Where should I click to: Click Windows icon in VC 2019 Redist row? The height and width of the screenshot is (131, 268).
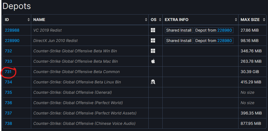coord(153,30)
